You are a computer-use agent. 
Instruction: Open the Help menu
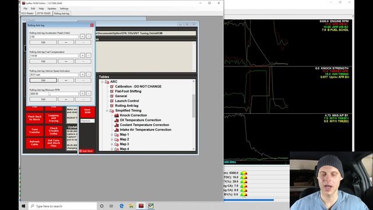tap(41, 9)
